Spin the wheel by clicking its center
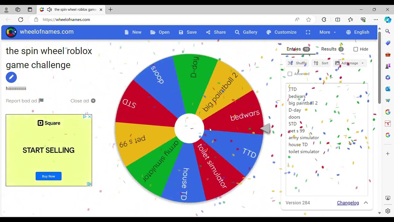The height and width of the screenshot is (222, 394). [x=189, y=129]
